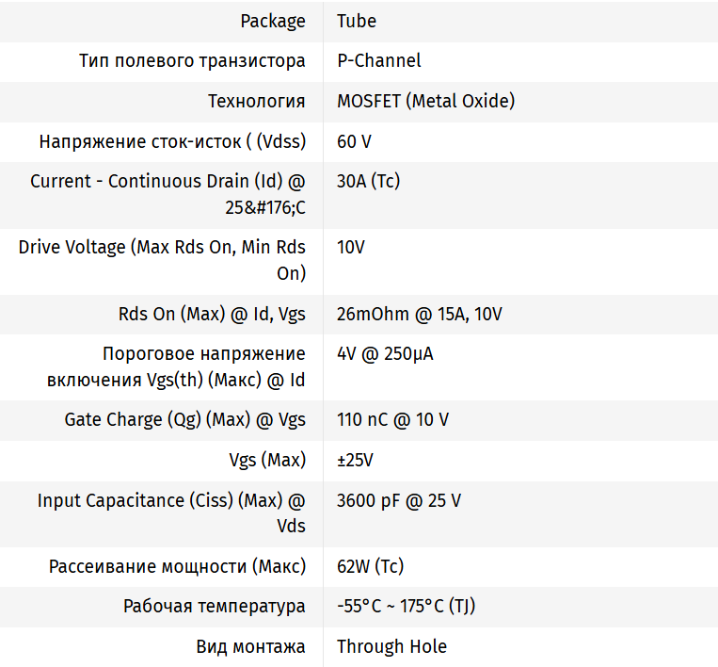Click the "±25V" Vgs max value
This screenshot has width=718, height=667.
coord(355,461)
